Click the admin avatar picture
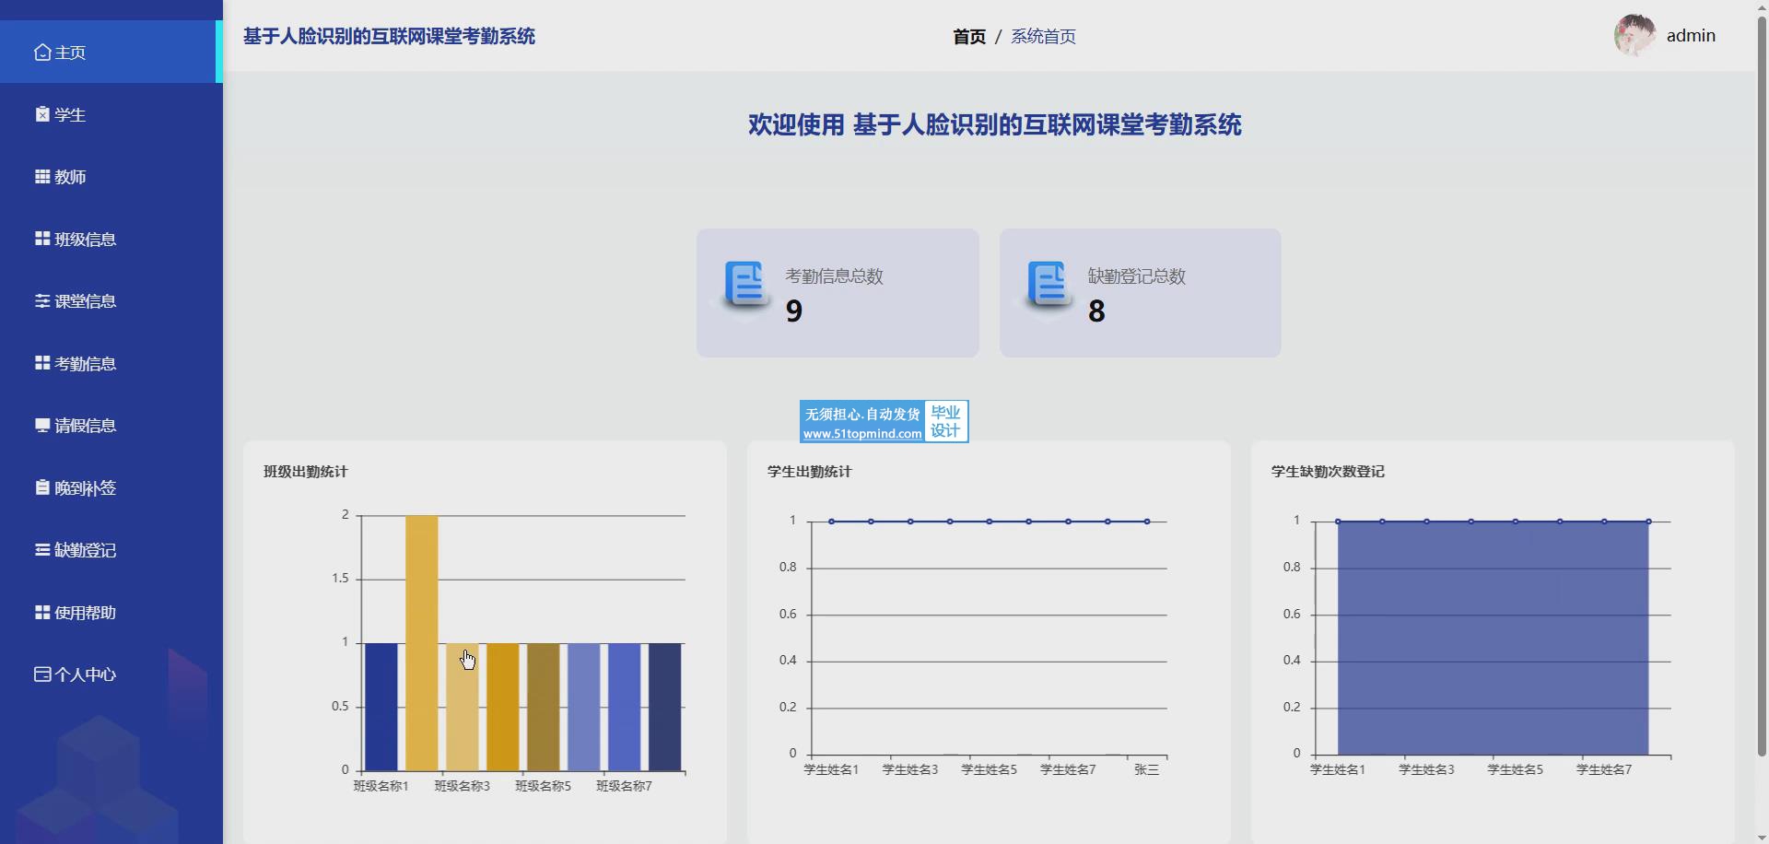 pyautogui.click(x=1634, y=36)
